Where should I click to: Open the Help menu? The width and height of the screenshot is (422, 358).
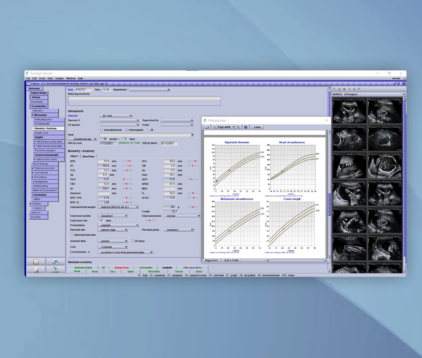pos(81,78)
